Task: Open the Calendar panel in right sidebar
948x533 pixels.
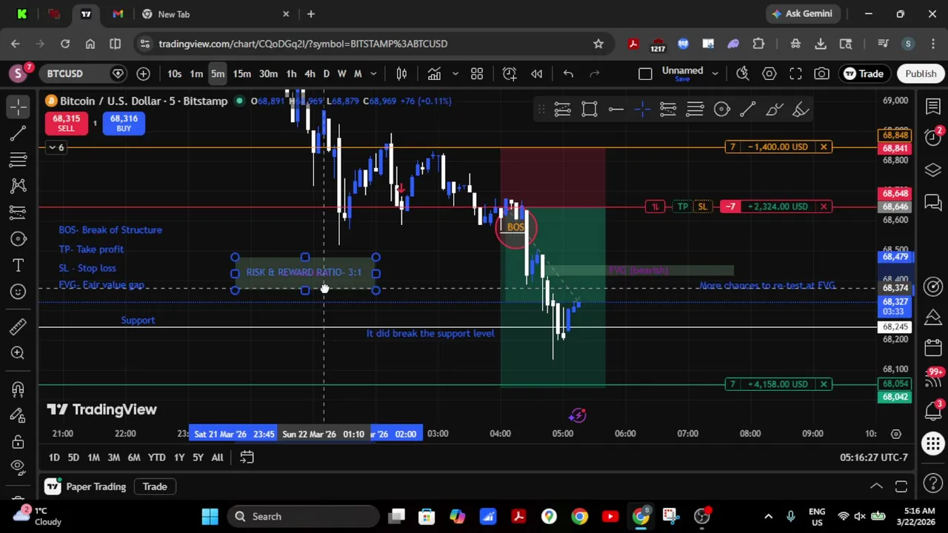Action: click(932, 348)
